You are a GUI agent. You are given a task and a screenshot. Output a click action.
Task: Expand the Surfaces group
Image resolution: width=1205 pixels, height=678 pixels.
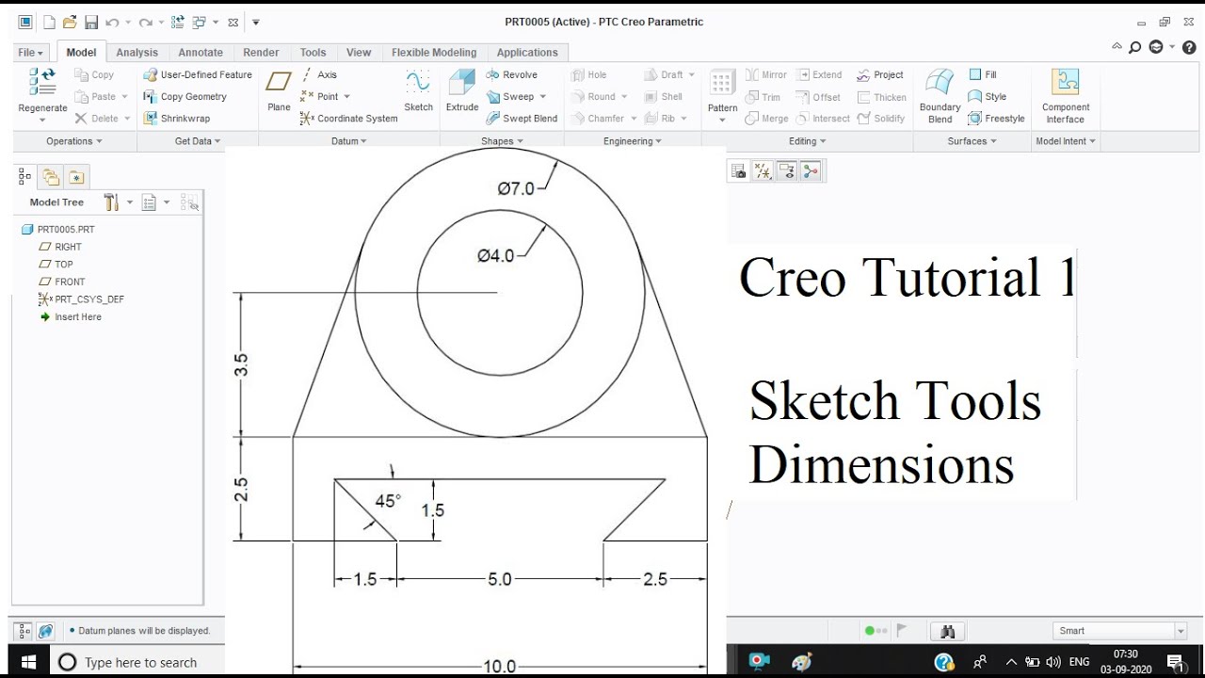click(972, 141)
